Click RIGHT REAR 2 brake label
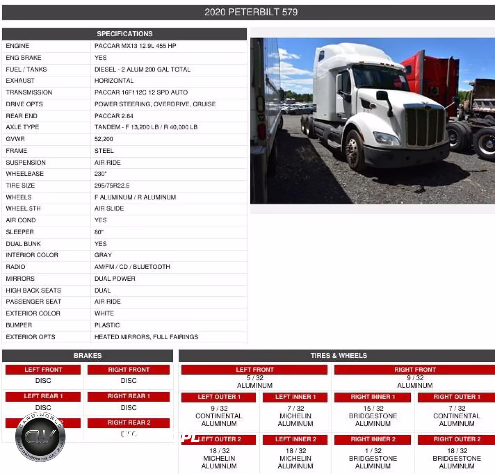Viewport: 495px width, 474px height. 128,423
